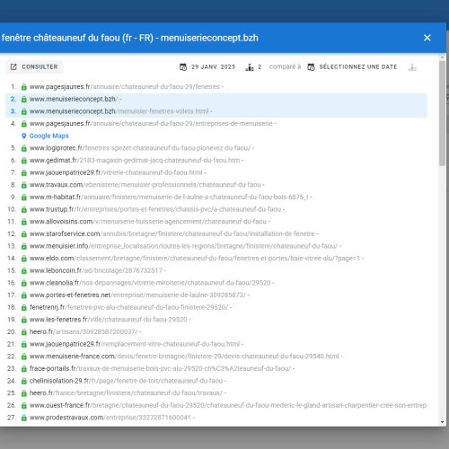Click the ranking podium icon beside position 2
The image size is (449, 449).
pyautogui.click(x=250, y=67)
